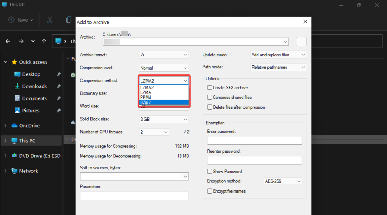387x215 pixels.
Task: Click the New button in Explorer
Action: tap(18, 20)
